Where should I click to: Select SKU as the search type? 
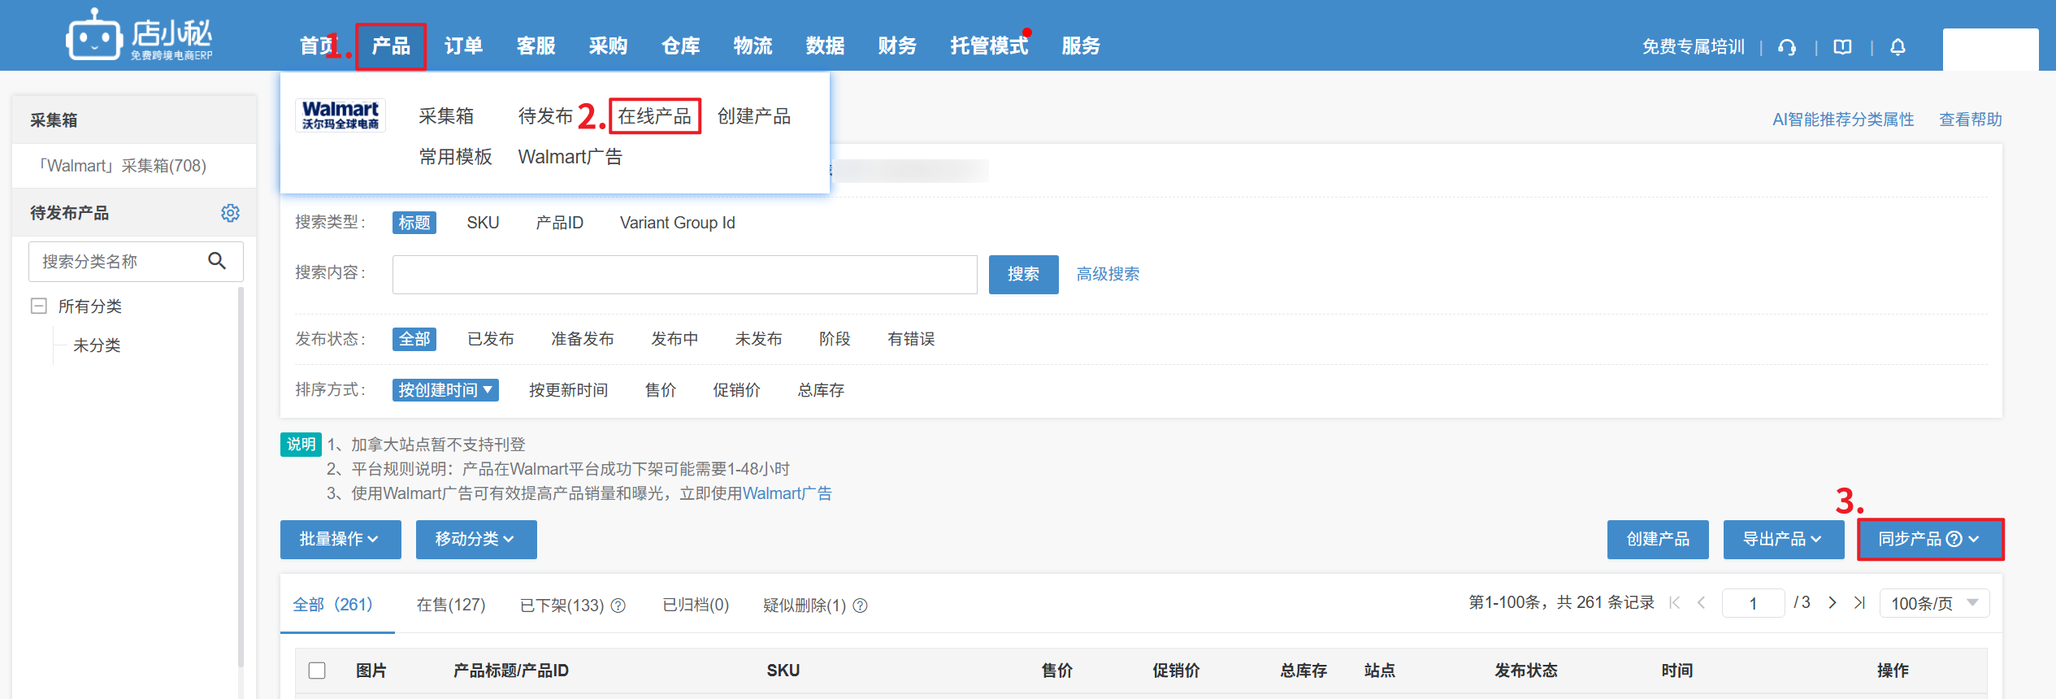(x=483, y=223)
